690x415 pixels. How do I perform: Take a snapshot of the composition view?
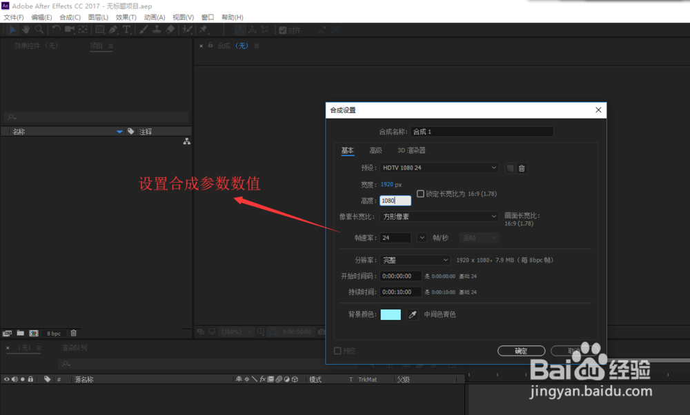[x=322, y=332]
